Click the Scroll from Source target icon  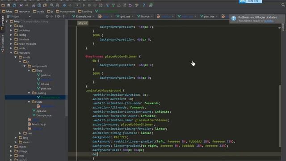click(x=47, y=17)
